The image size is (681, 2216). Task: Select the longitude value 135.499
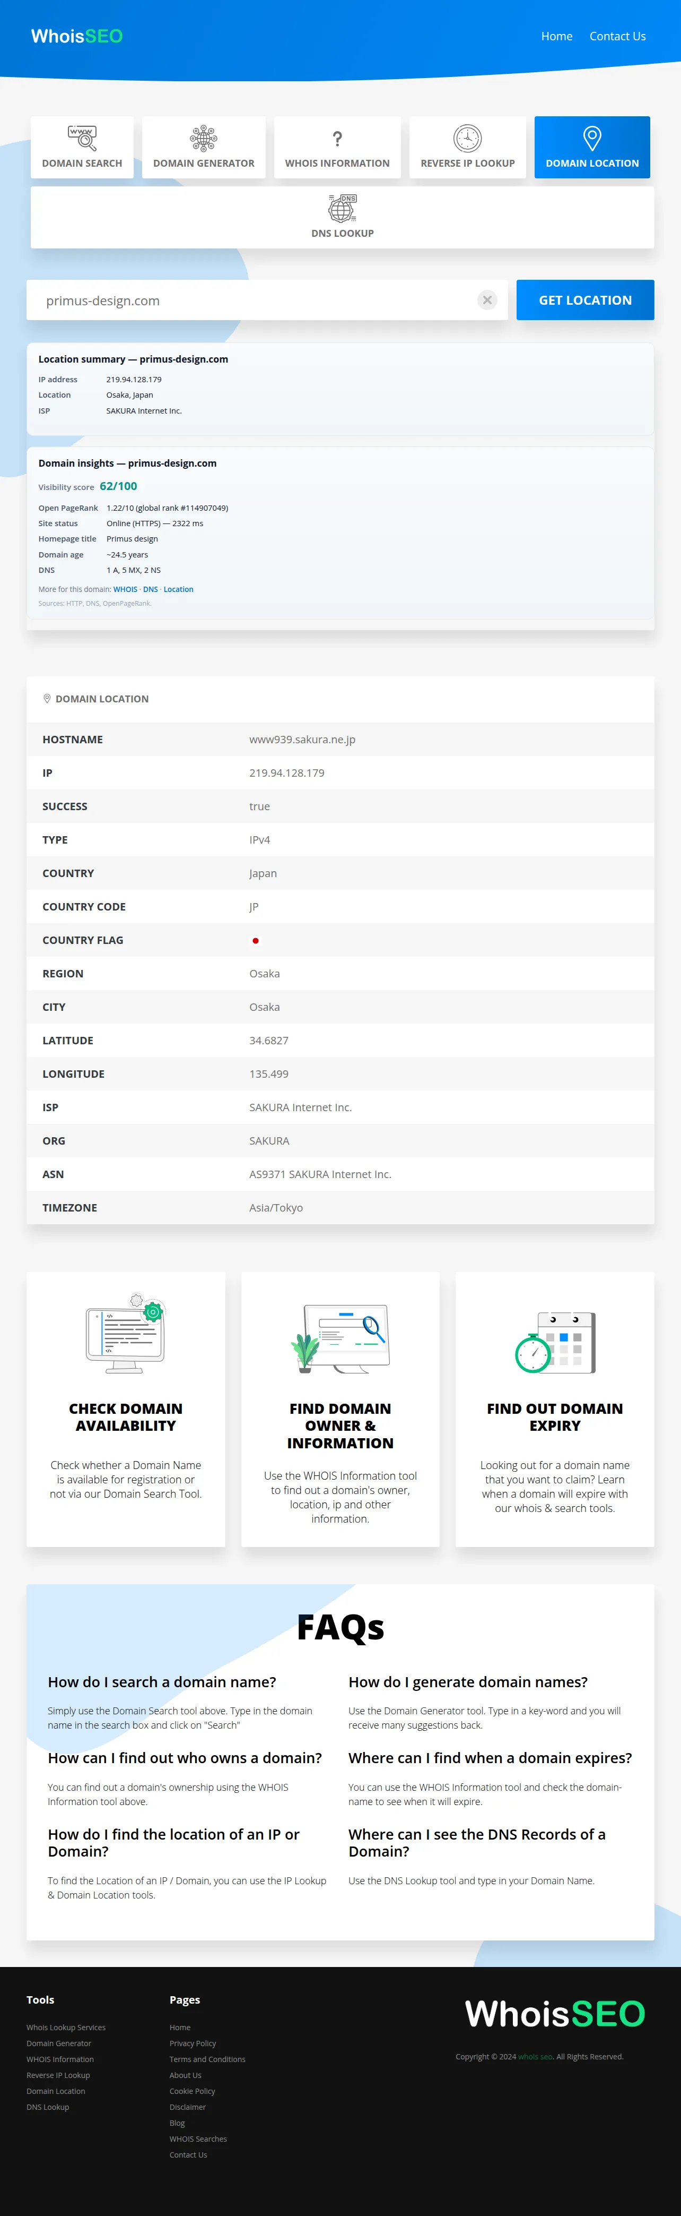click(269, 1073)
